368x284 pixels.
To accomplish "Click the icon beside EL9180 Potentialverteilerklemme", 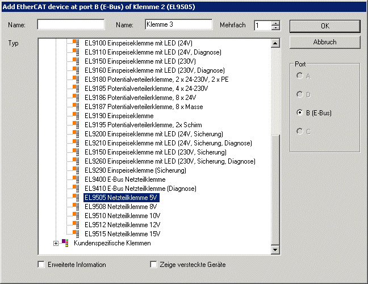I will click(x=76, y=80).
